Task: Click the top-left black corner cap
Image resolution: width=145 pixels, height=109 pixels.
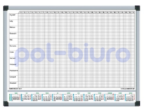Action: coord(6,8)
